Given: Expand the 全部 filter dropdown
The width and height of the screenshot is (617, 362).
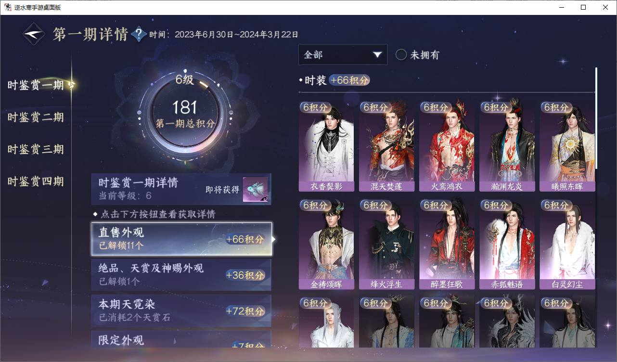Looking at the screenshot, I should coord(343,55).
